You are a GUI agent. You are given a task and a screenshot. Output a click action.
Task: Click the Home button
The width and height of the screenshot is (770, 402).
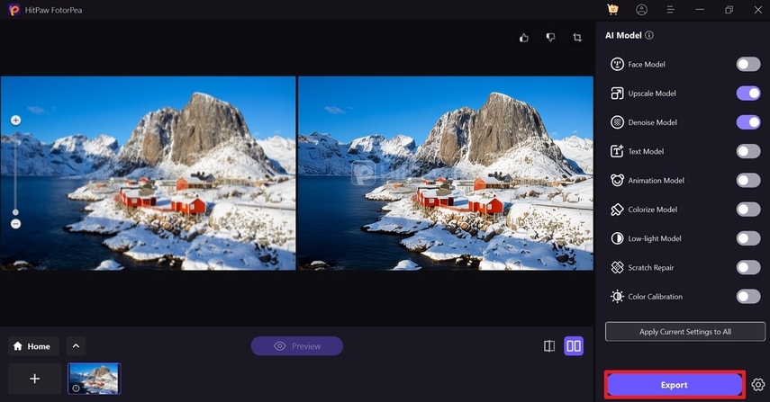click(33, 346)
